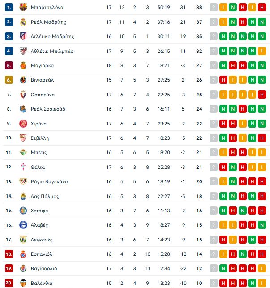Select the Athletic Bilbao club crest
270x288 pixels.
(x=23, y=51)
